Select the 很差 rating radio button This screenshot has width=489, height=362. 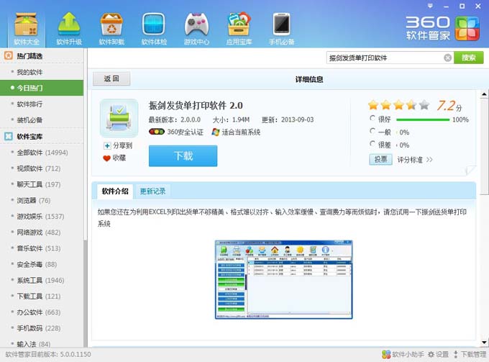373,143
